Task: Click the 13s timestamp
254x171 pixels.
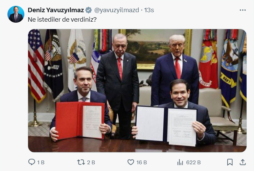Action: click(149, 10)
